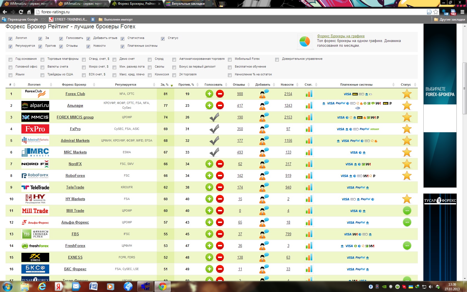Open the Forex Club broker link
467x292 pixels.
click(75, 94)
